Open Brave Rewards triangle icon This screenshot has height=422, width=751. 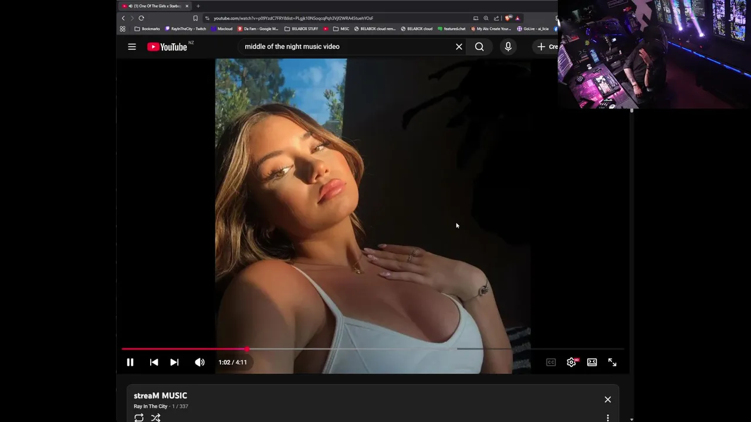[517, 18]
